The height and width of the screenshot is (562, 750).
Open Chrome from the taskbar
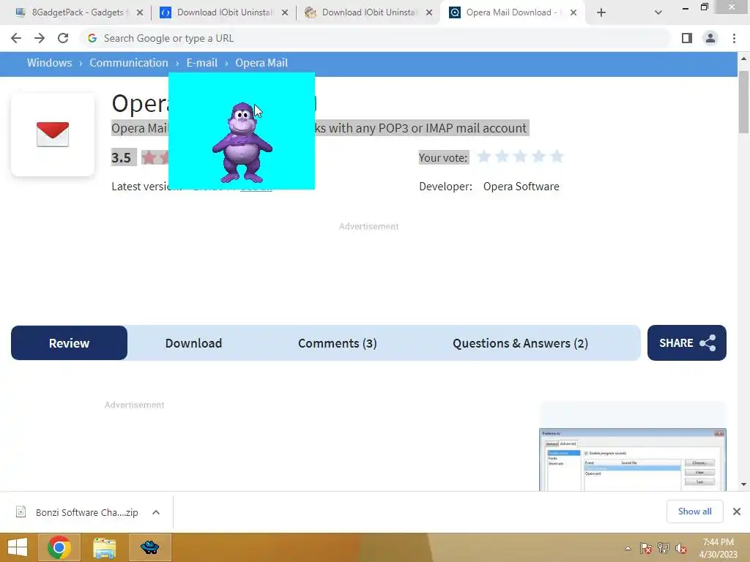click(x=59, y=547)
